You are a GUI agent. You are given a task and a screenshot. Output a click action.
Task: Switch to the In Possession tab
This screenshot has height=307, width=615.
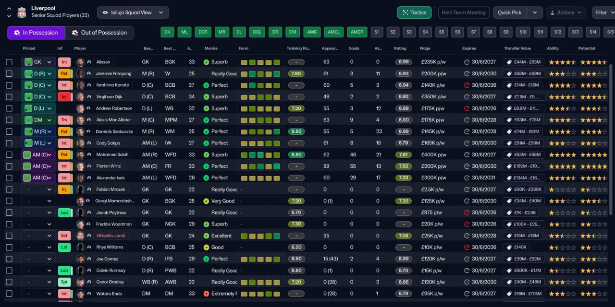click(36, 33)
